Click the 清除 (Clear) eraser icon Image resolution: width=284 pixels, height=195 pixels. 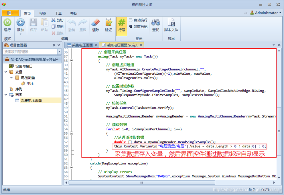96,23
